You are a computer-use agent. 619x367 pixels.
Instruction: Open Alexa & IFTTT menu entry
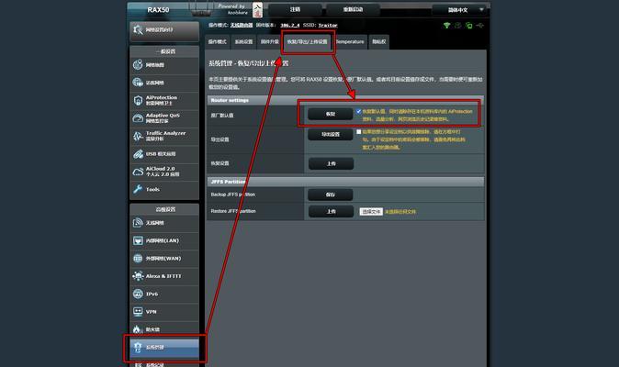[x=164, y=276]
